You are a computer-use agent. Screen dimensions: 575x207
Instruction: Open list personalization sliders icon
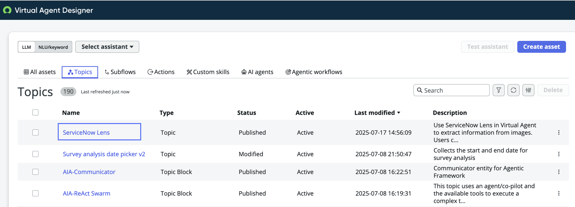pyautogui.click(x=528, y=90)
